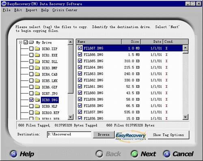Open the Edit menu
The width and height of the screenshot is (203, 161).
18,10
